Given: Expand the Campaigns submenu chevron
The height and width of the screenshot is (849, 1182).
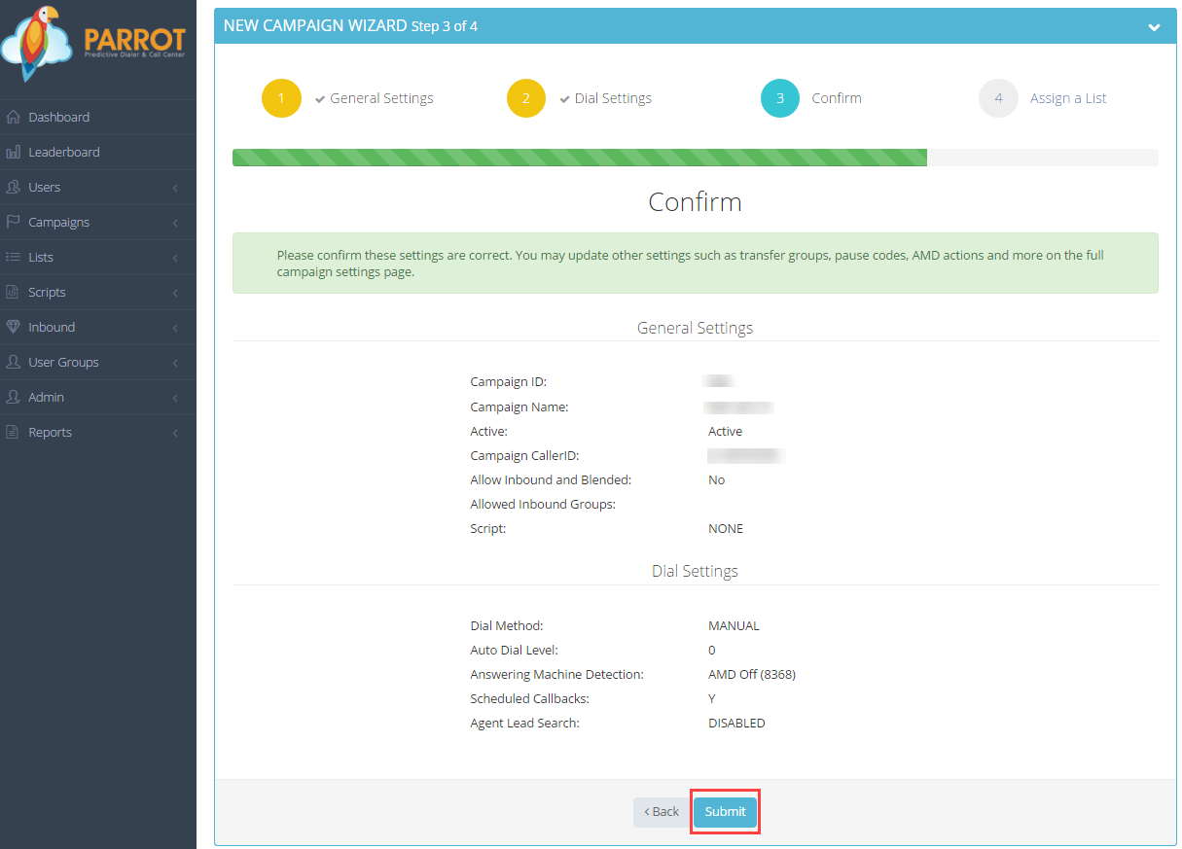Looking at the screenshot, I should [175, 223].
